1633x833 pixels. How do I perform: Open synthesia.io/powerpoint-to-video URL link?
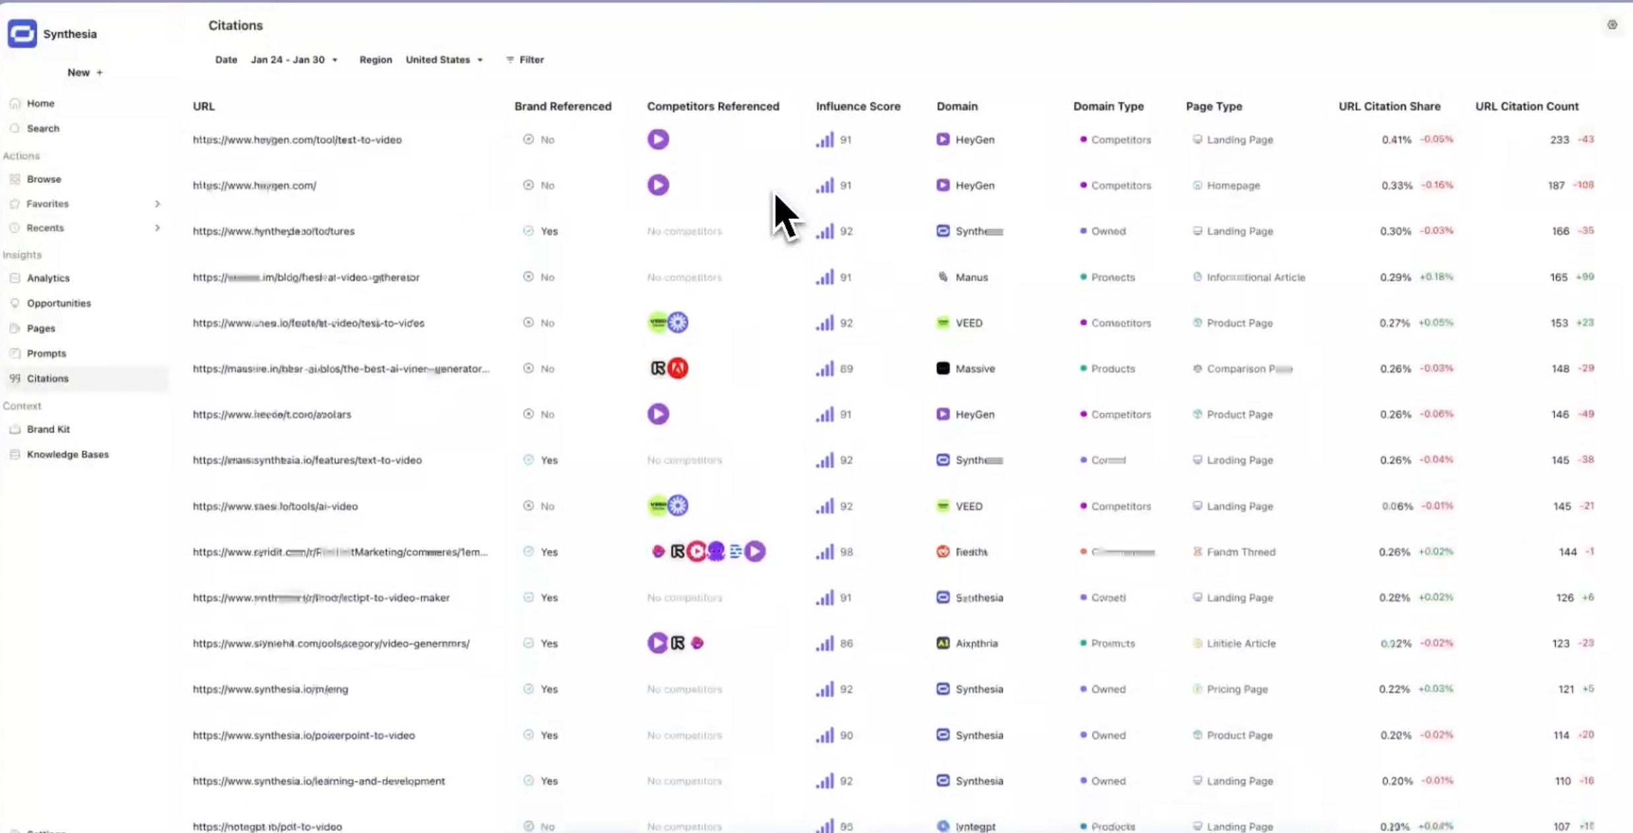click(x=304, y=735)
